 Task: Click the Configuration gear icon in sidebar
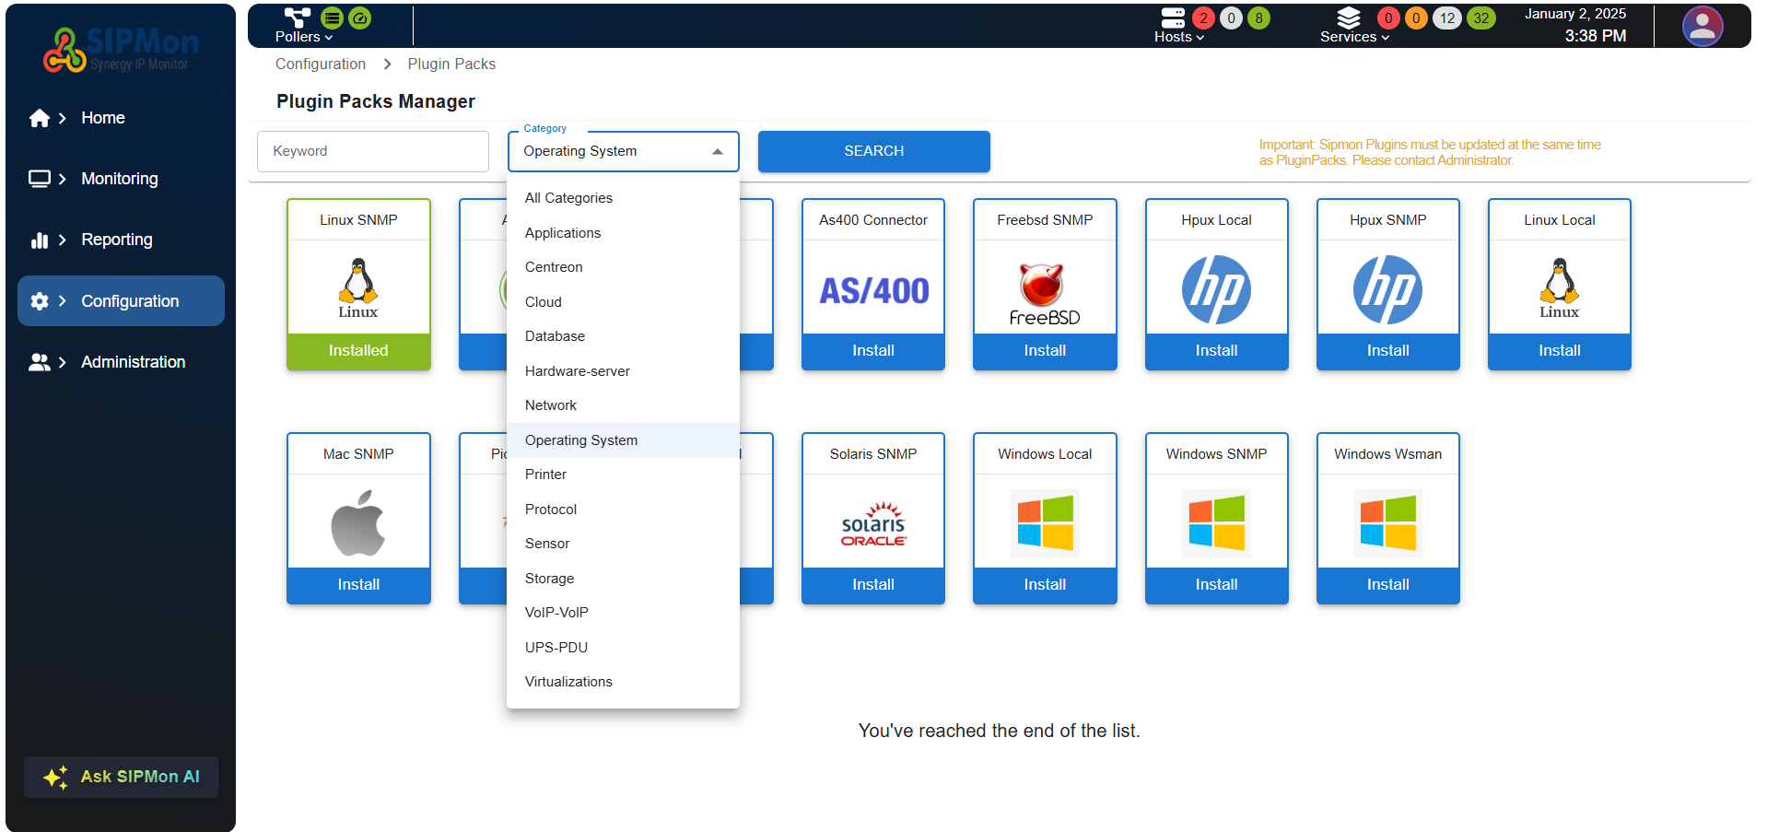(x=39, y=301)
